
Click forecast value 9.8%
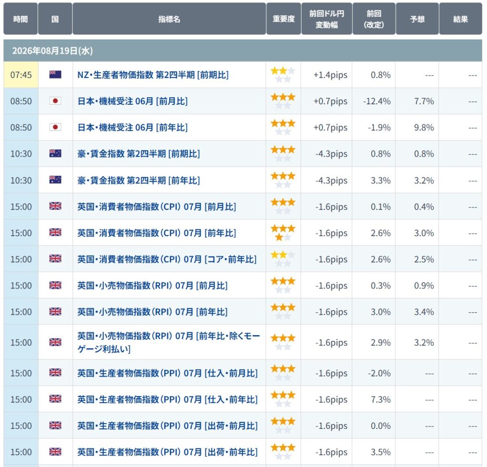point(424,128)
